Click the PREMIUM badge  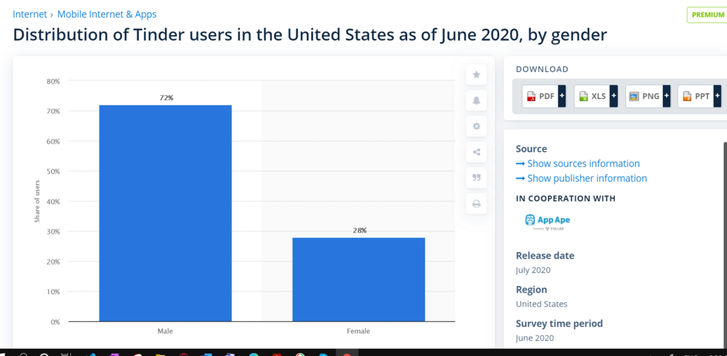[707, 15]
